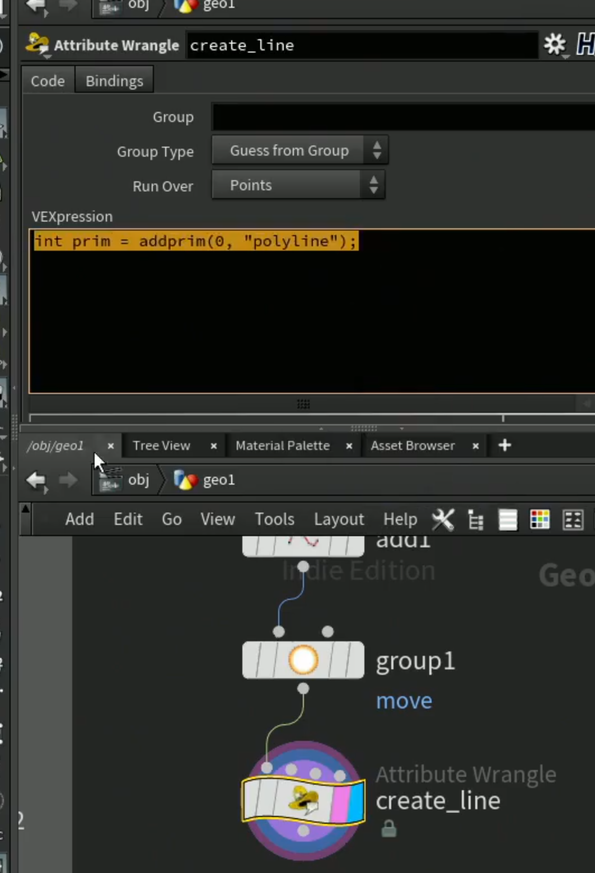The width and height of the screenshot is (595, 873).
Task: Click the network editor wrench tools icon
Action: [x=443, y=519]
